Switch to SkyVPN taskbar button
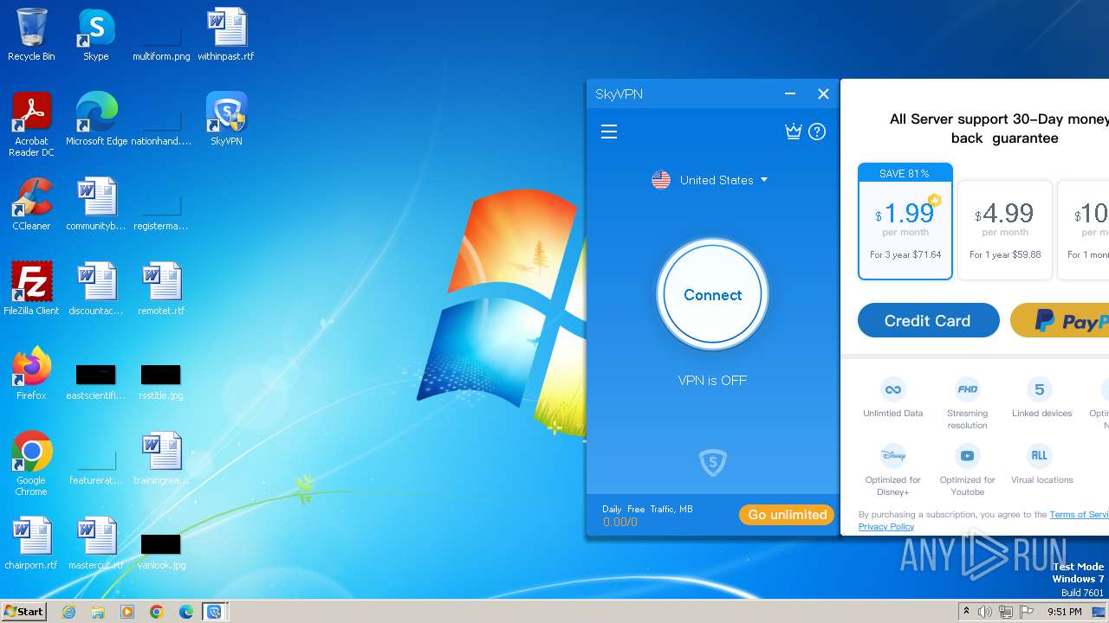The image size is (1109, 623). pyautogui.click(x=214, y=612)
